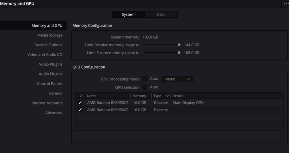Sort GPU list by Memory column
Image resolution: width=289 pixels, height=153 pixels.
pyautogui.click(x=139, y=96)
